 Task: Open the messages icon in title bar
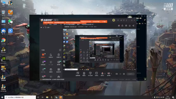coord(118,20)
